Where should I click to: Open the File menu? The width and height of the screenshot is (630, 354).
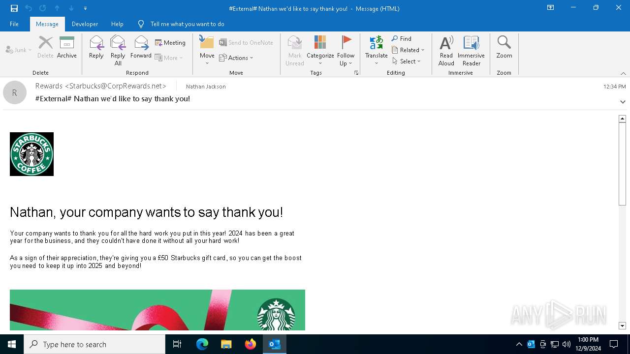point(14,24)
